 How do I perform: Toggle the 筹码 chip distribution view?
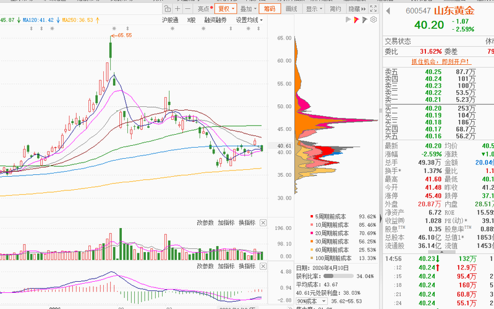(270, 9)
